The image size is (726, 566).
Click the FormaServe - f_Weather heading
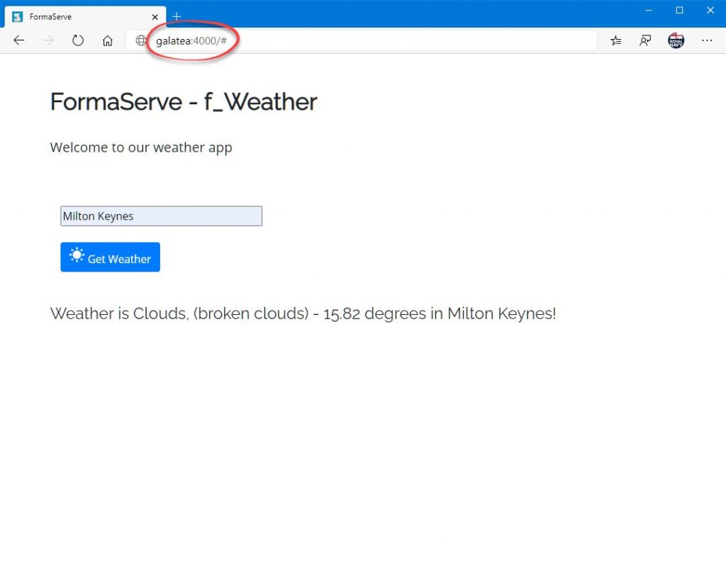tap(183, 102)
